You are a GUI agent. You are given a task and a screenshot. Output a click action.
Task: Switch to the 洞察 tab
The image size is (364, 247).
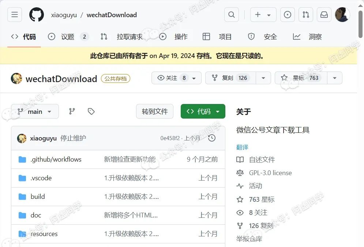(x=307, y=36)
